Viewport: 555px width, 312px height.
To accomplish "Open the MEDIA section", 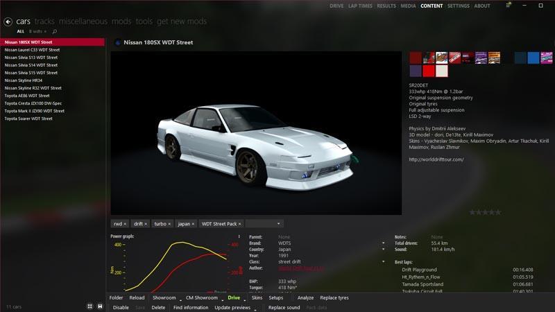I will pyautogui.click(x=408, y=6).
